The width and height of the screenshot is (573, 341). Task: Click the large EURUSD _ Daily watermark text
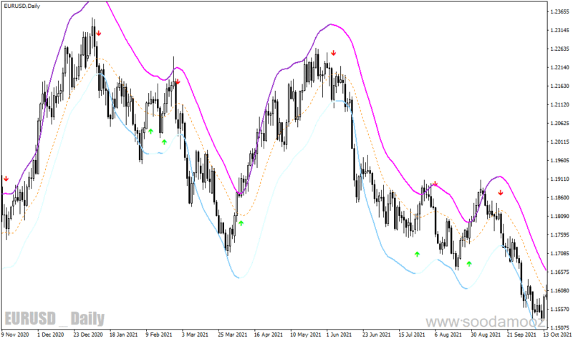(54, 319)
